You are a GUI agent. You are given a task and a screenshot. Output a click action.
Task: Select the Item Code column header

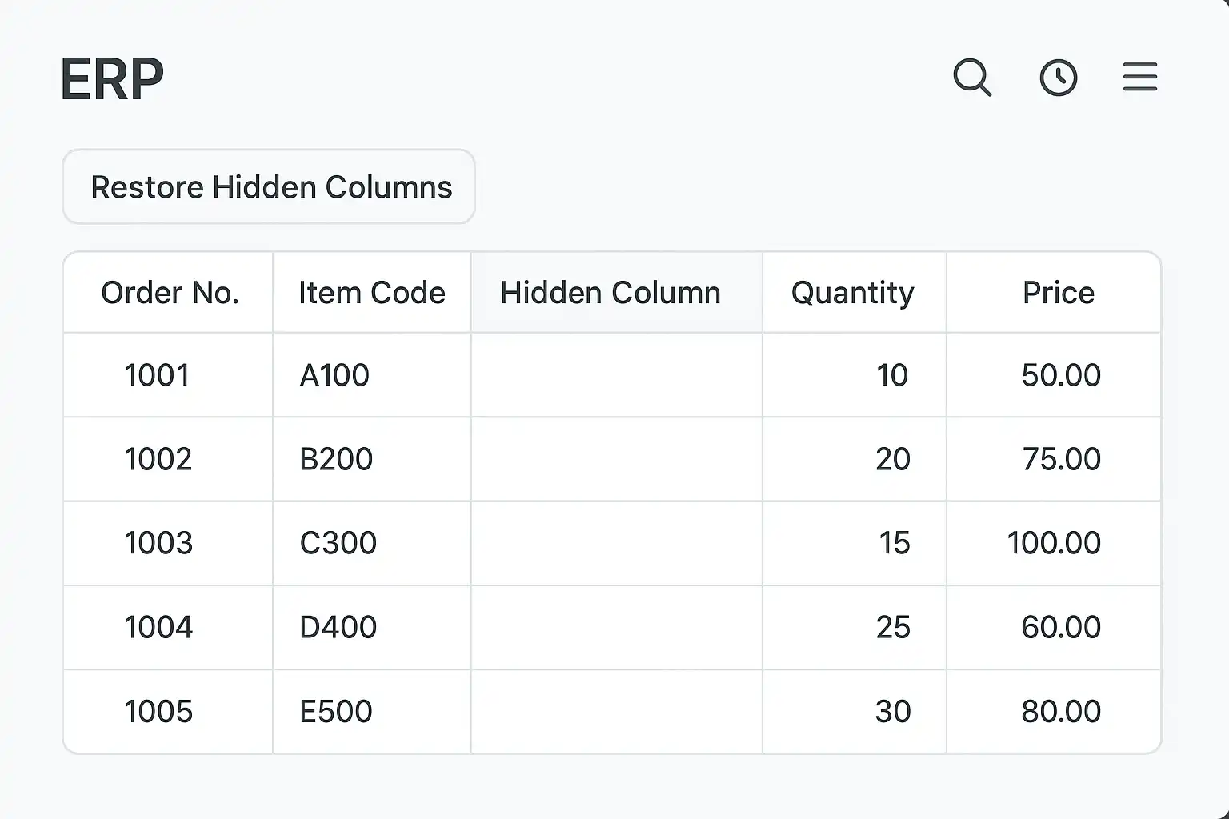(x=371, y=293)
